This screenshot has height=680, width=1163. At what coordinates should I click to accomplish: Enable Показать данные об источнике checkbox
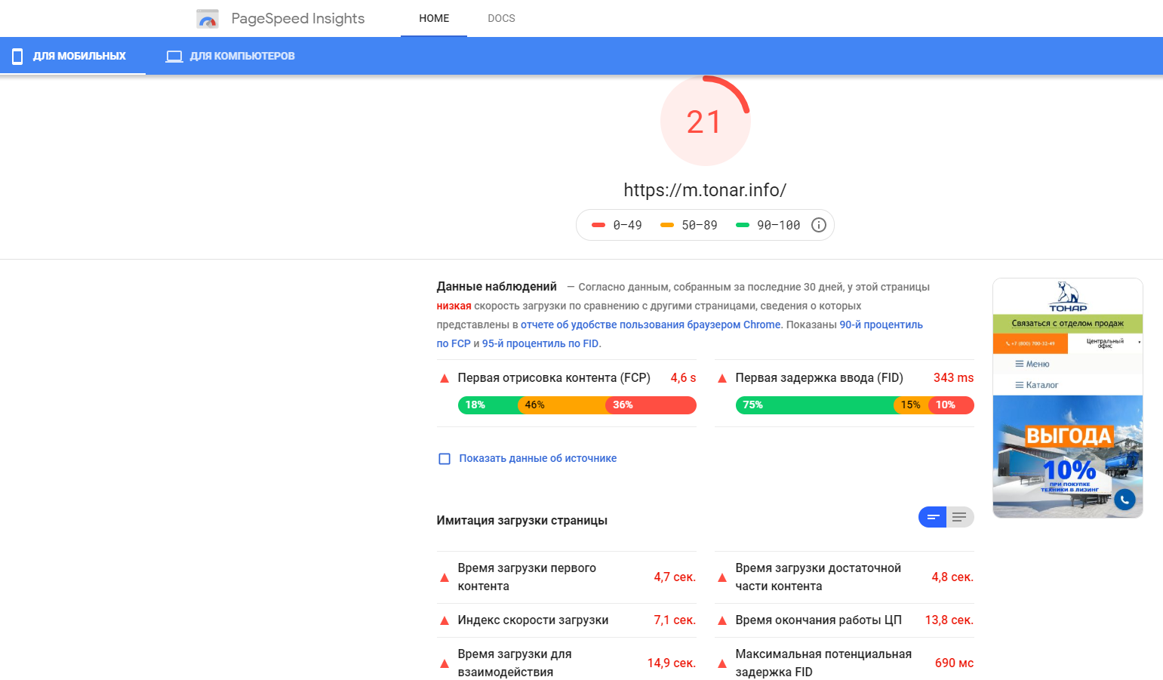click(445, 459)
